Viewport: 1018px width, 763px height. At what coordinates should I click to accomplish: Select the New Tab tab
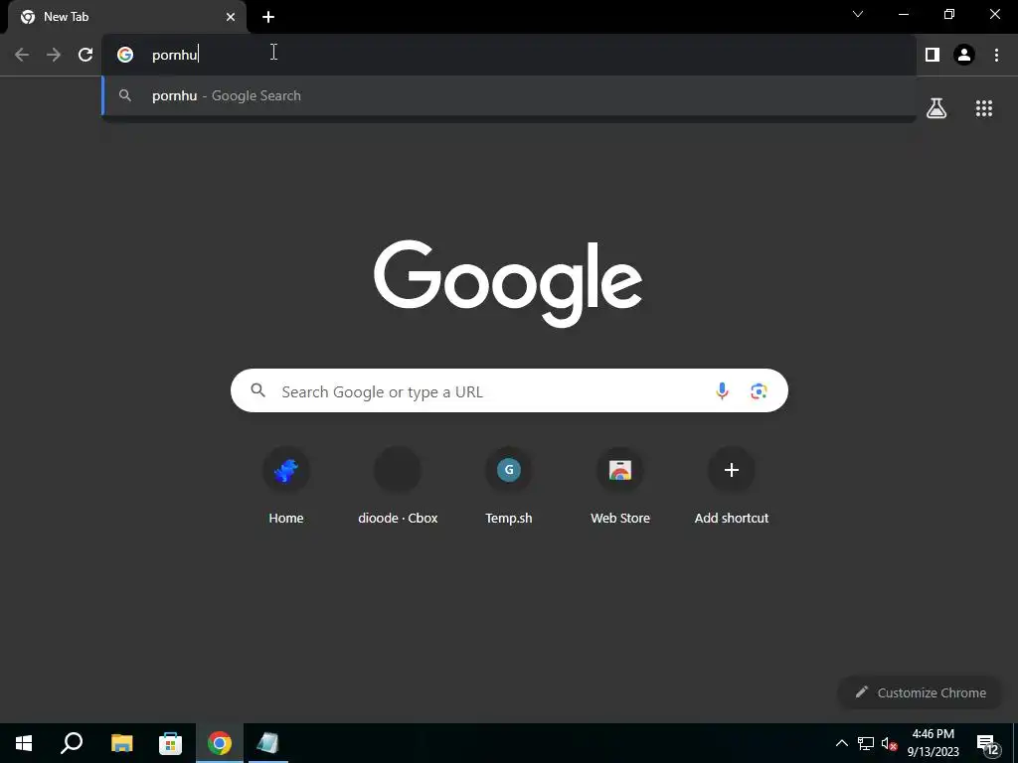coord(127,17)
